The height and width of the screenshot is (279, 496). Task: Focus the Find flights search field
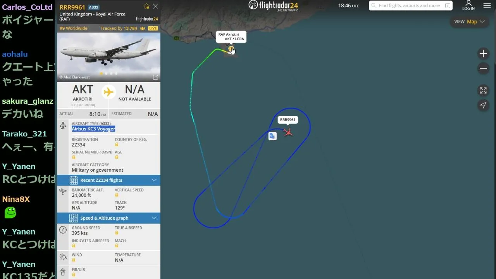tap(410, 5)
